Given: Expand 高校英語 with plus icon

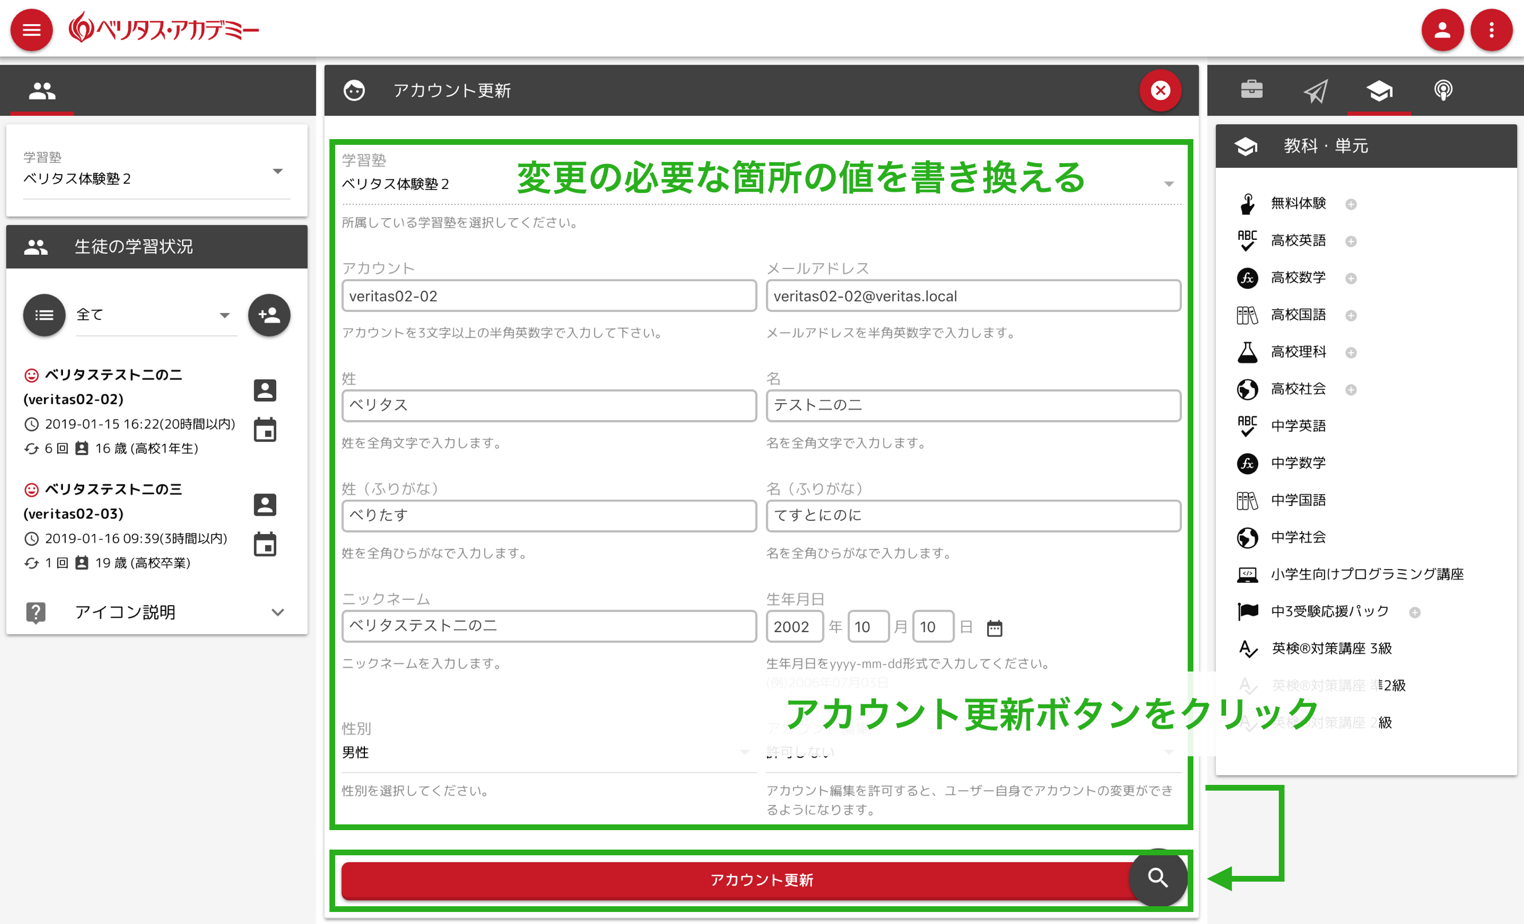Looking at the screenshot, I should [1351, 242].
